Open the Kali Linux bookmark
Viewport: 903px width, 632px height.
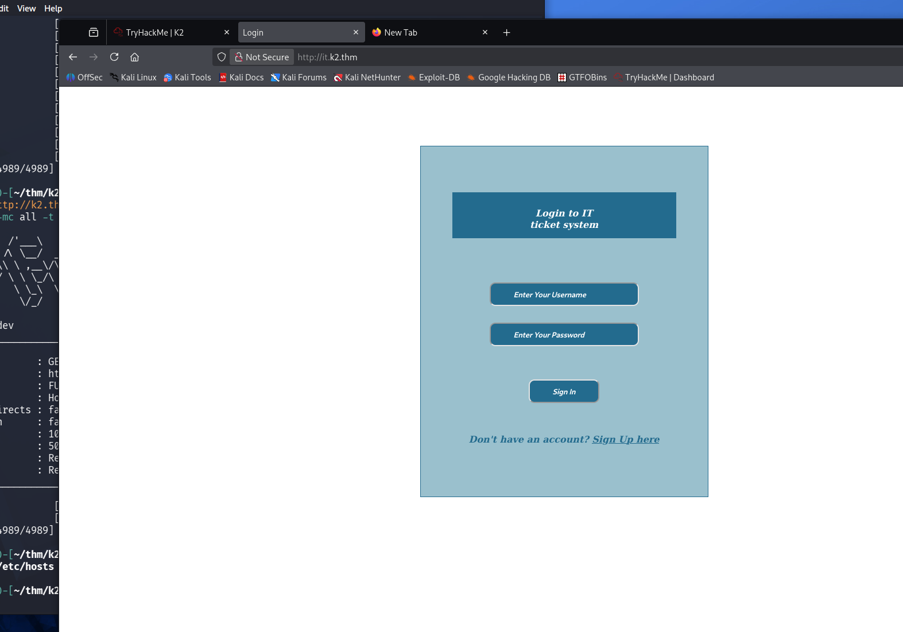click(x=133, y=77)
